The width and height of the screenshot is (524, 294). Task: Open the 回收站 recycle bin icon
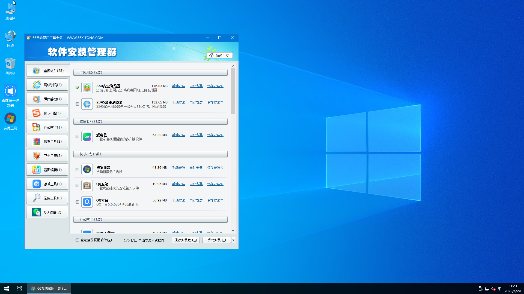[10, 66]
